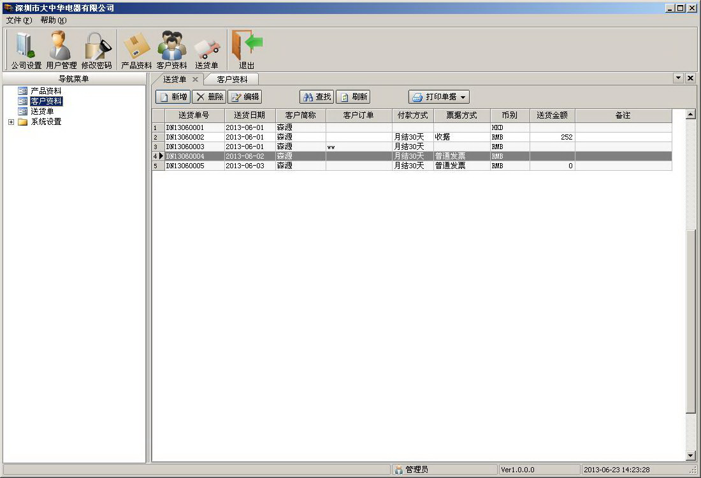The height and width of the screenshot is (478, 701).
Task: Sort by 票据方式 column header
Action: tap(462, 115)
